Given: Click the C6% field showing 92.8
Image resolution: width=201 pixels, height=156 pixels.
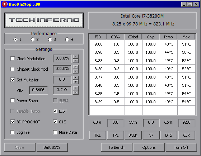Looking at the screenshot, I should (187, 123).
